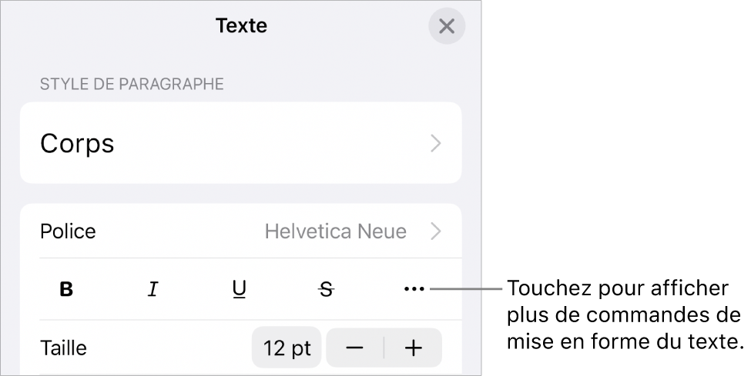Select the Helvetica Neue font value
This screenshot has height=376, width=751.
point(335,231)
